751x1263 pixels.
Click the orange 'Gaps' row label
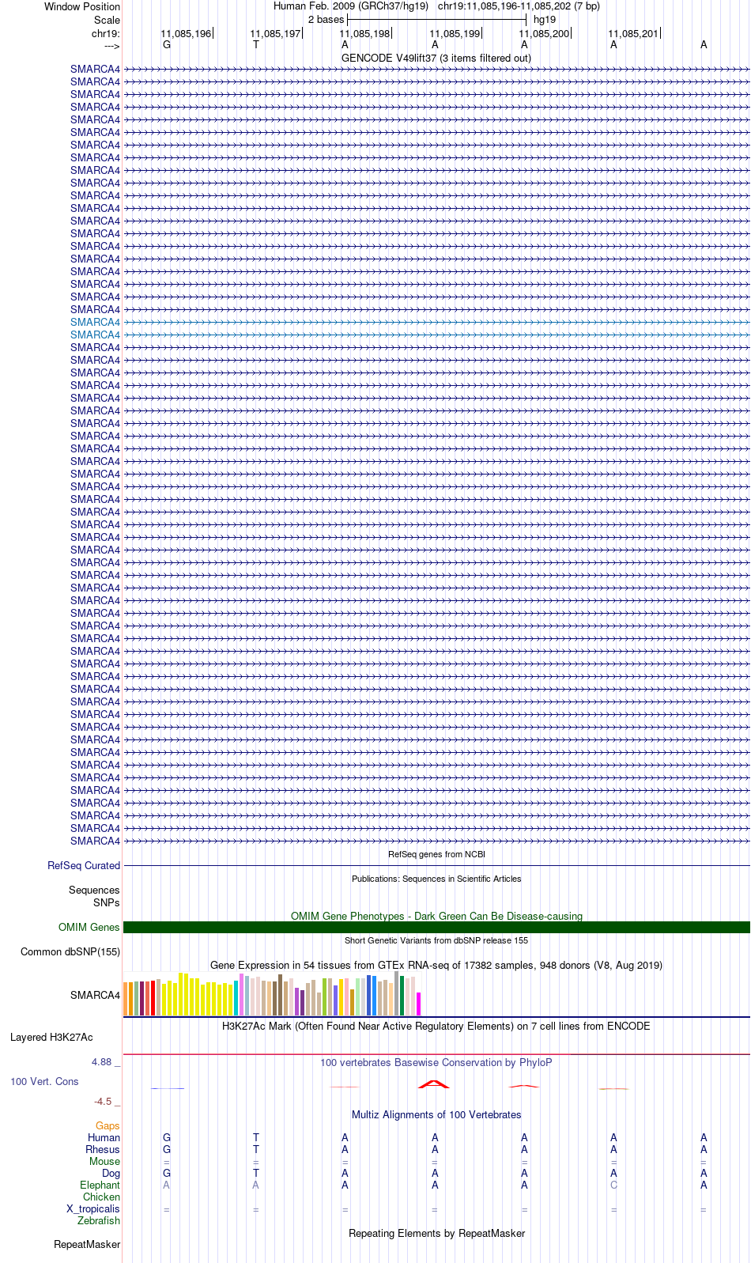click(x=108, y=1126)
